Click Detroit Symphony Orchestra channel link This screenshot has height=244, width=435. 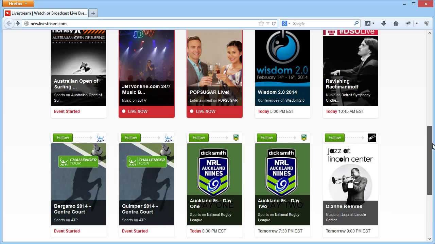click(x=348, y=98)
